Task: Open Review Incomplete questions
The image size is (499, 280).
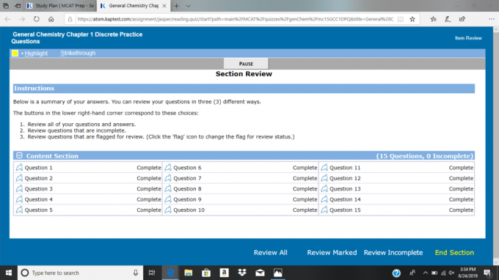Action: tap(393, 252)
